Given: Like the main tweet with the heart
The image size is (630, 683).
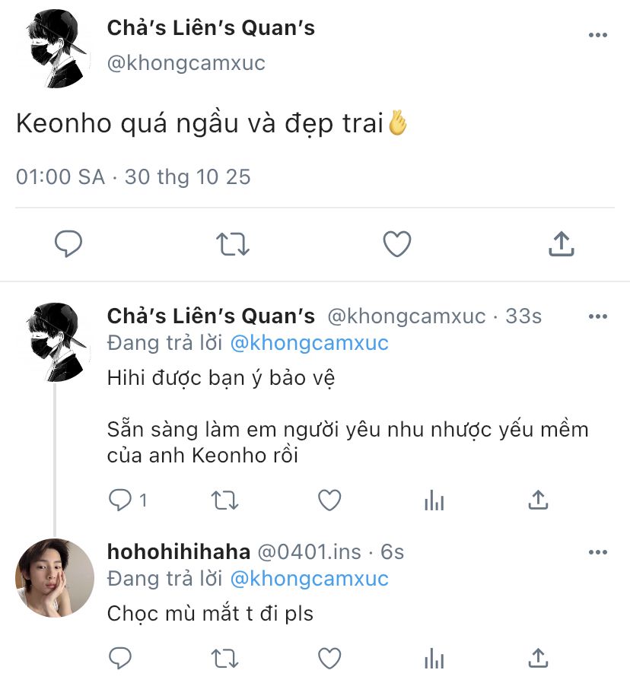Looking at the screenshot, I should [396, 244].
